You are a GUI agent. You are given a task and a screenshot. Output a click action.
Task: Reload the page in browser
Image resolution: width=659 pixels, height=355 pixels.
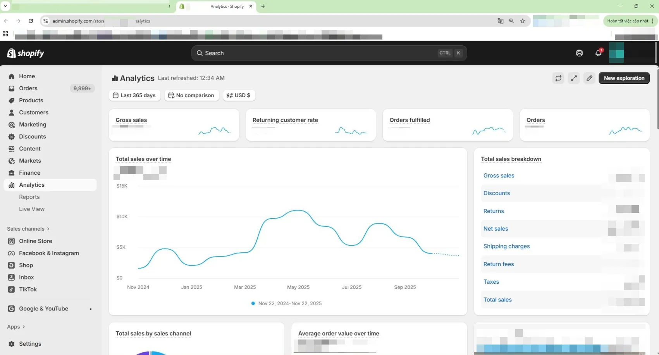coord(31,21)
